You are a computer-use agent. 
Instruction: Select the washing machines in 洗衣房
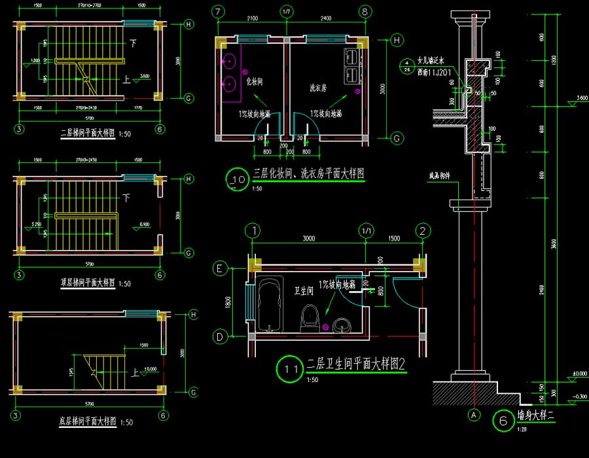coord(352,66)
